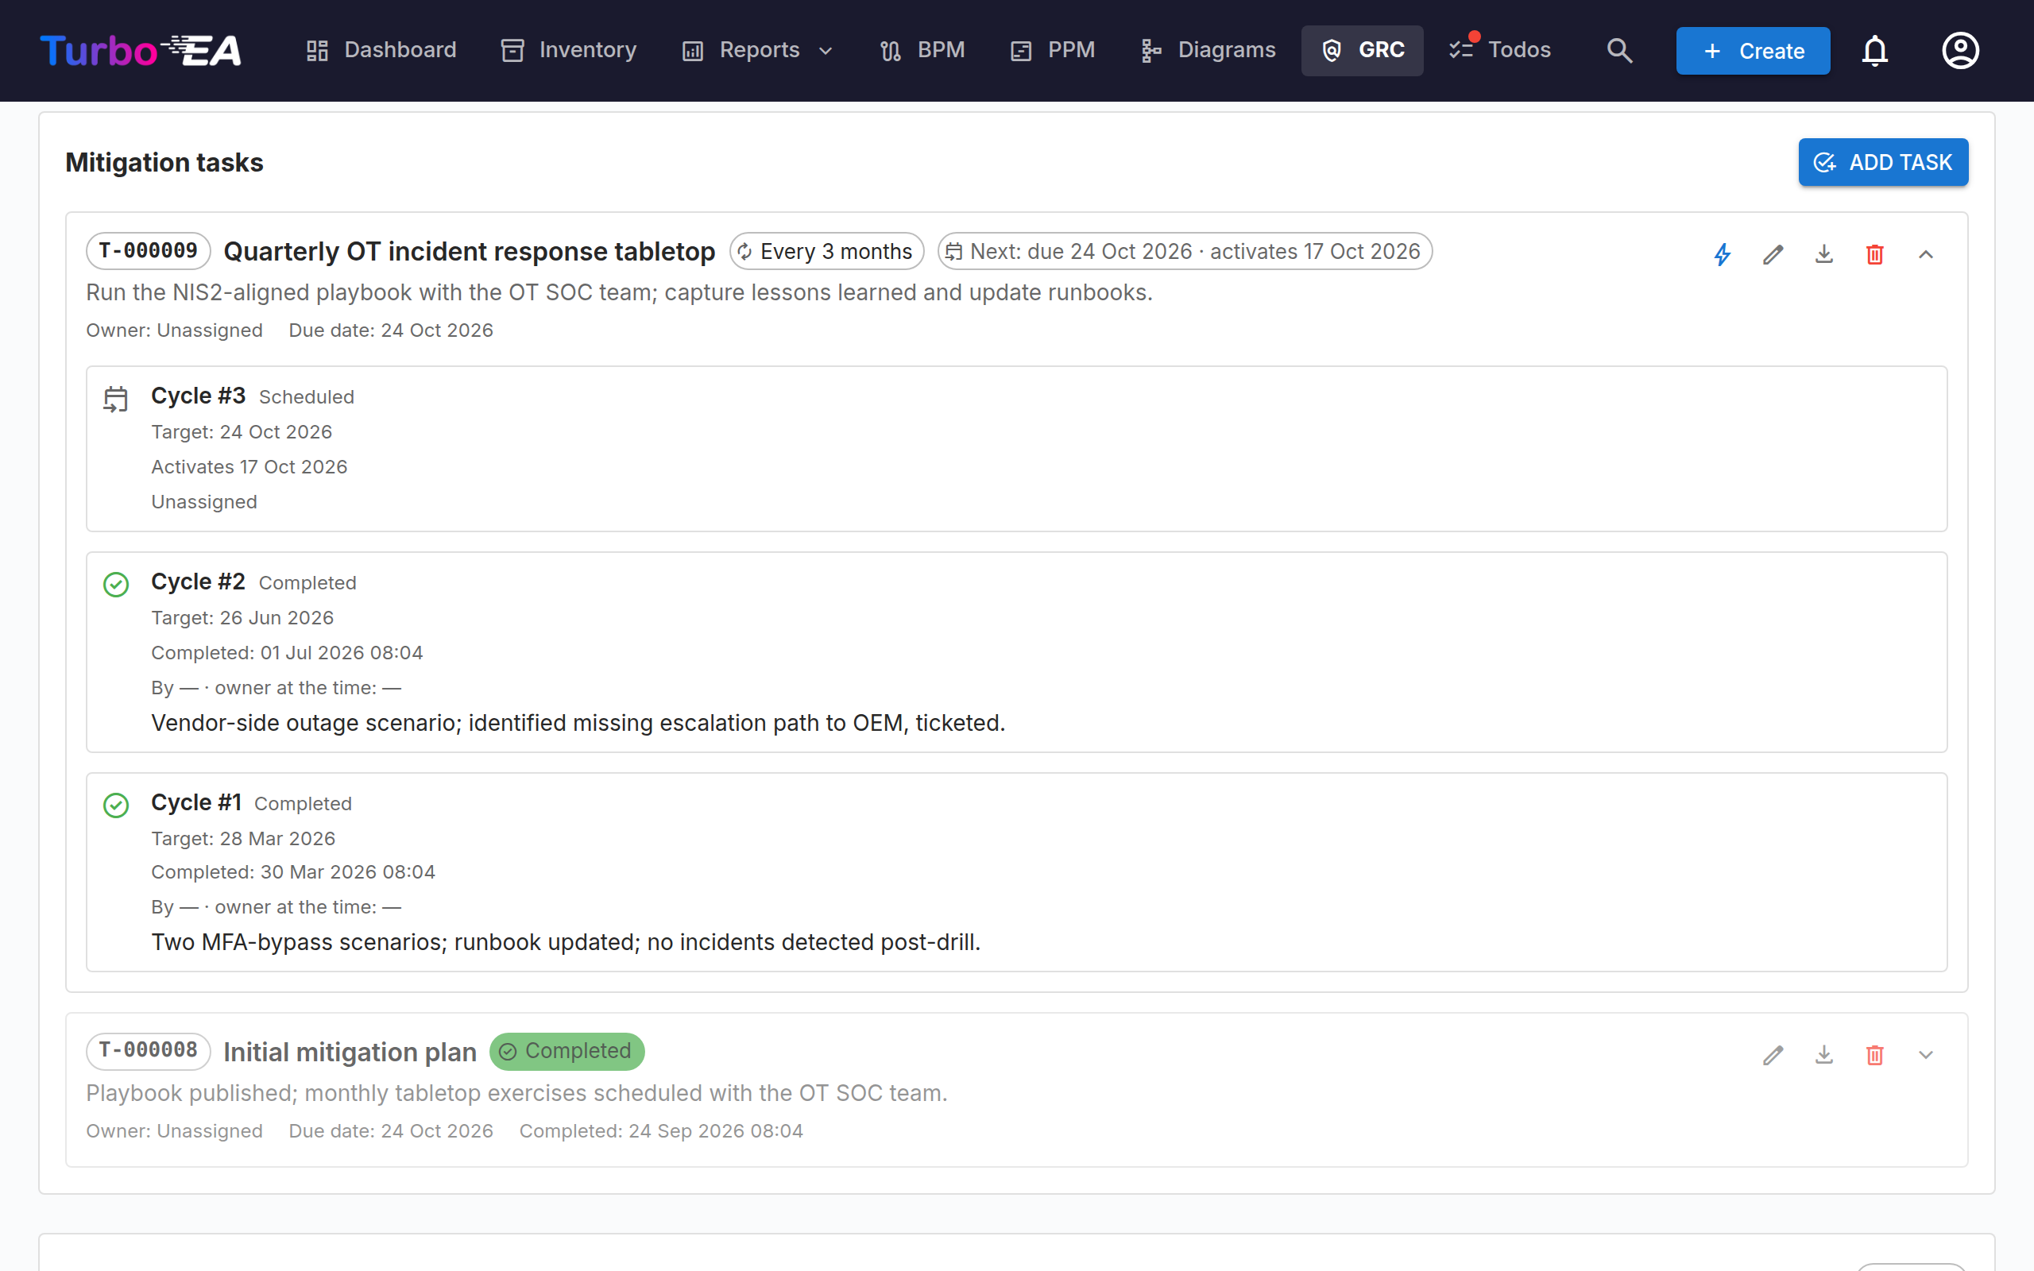Screen dimensions: 2034x1271
Task: Open the notifications bell
Action: [1874, 50]
